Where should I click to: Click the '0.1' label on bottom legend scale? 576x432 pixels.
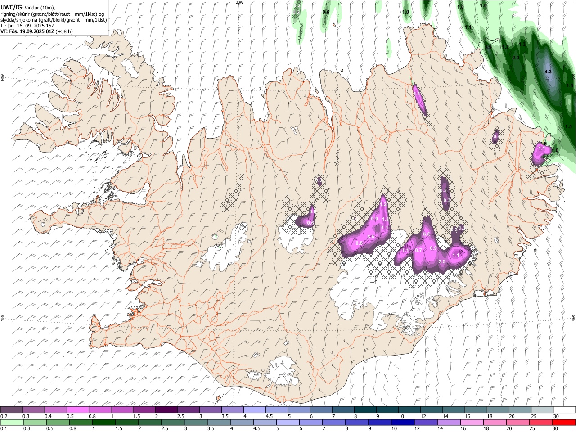pyautogui.click(x=4, y=429)
